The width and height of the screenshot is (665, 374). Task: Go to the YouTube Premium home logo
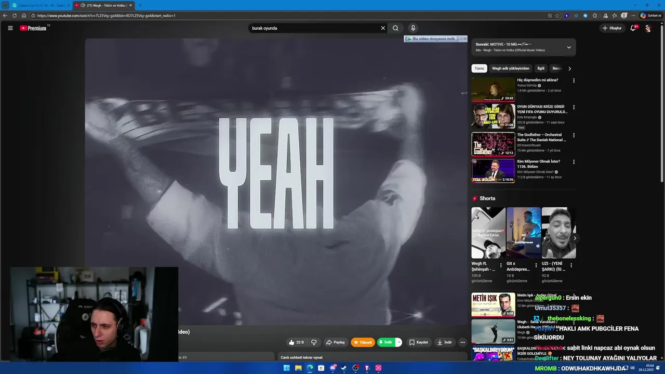[x=33, y=28]
